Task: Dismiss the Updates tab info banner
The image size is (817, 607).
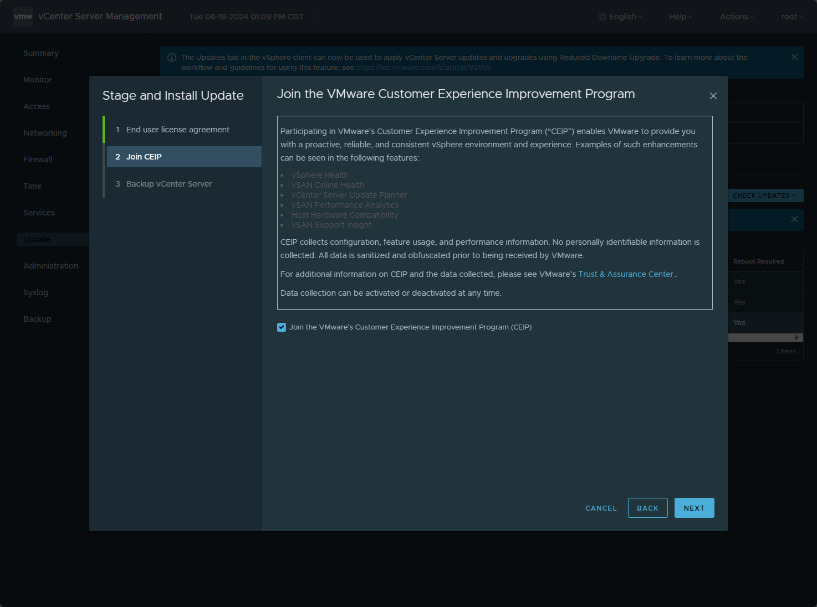Action: [x=794, y=57]
